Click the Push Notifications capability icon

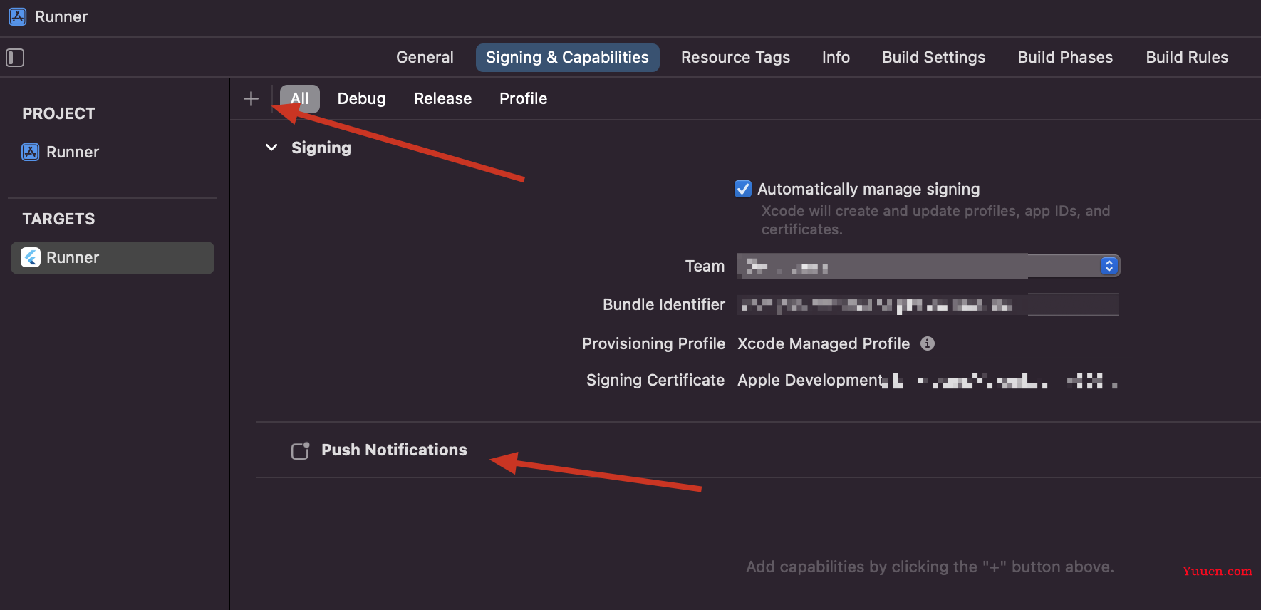(x=301, y=450)
